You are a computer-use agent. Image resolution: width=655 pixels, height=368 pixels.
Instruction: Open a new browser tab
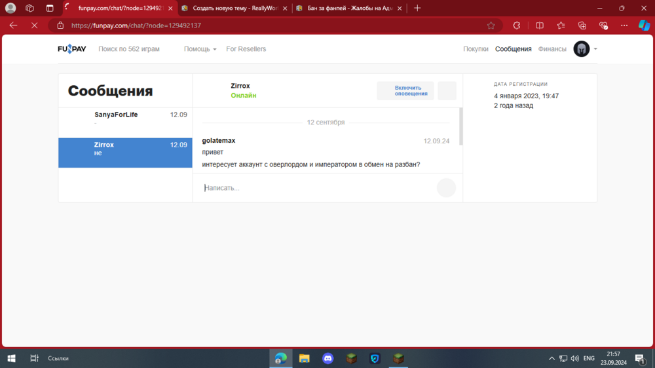point(417,8)
